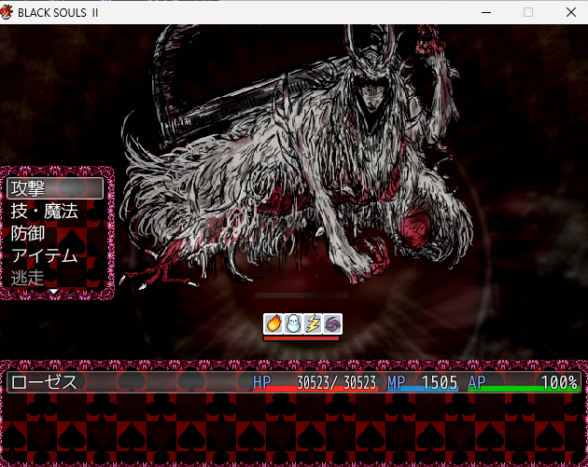Click the BLACK SOULS II window title text

57,12
